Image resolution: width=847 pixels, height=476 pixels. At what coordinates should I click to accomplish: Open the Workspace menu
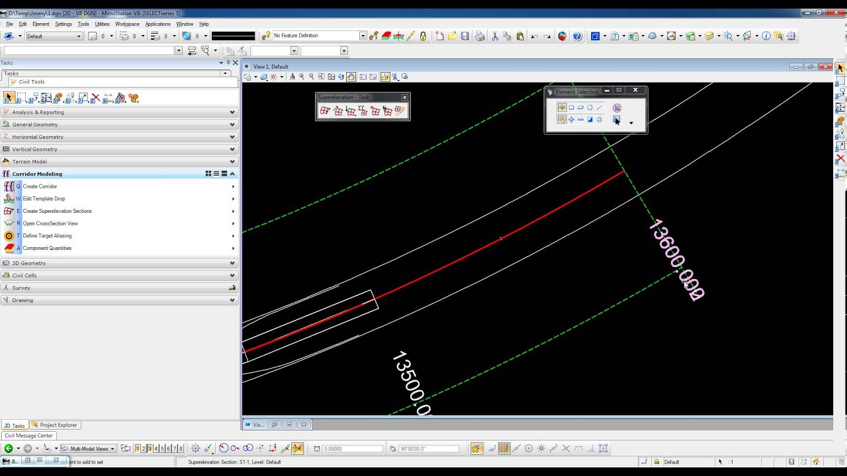click(127, 24)
